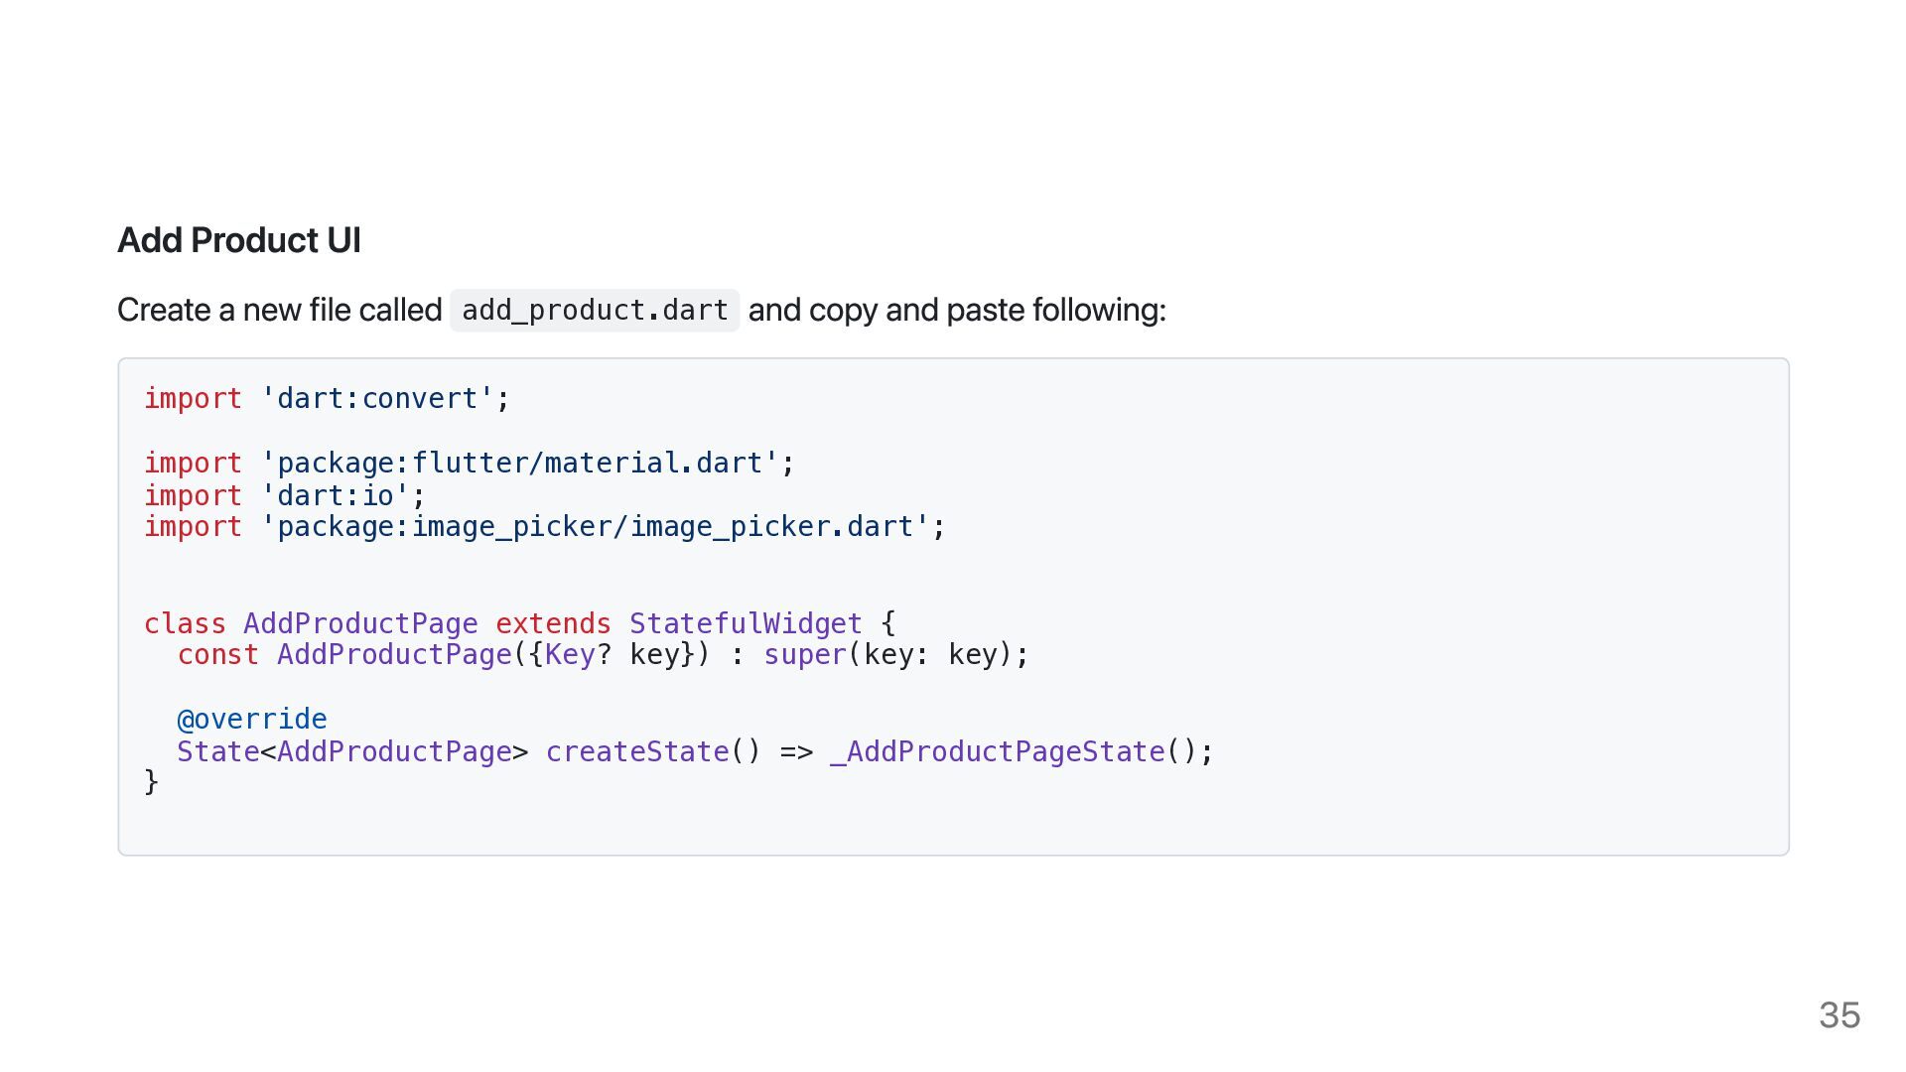Screen dimensions: 1906x1072
Task: Click the 'and copy and paste following' text
Action: pyautogui.click(x=957, y=310)
